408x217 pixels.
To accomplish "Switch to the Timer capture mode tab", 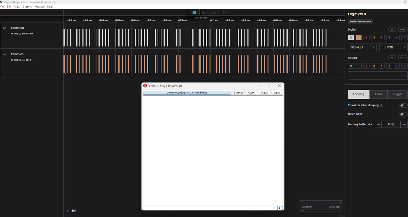I will tap(378, 94).
